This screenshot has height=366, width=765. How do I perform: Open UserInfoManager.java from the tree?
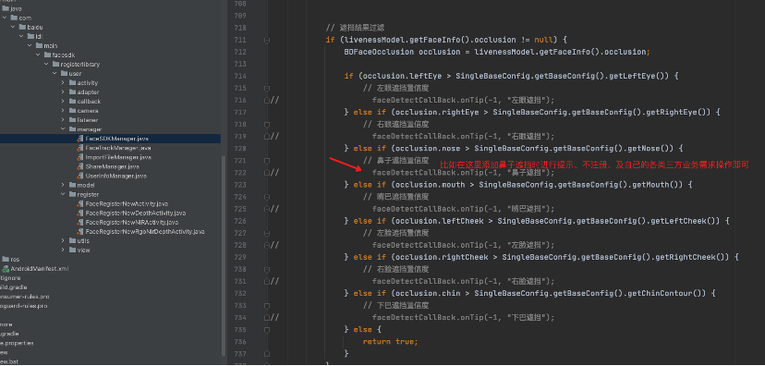pyautogui.click(x=115, y=176)
